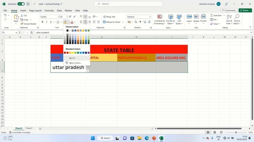Expand the Merge & Center dropdown arrow
The image size is (254, 142).
(x=123, y=22)
